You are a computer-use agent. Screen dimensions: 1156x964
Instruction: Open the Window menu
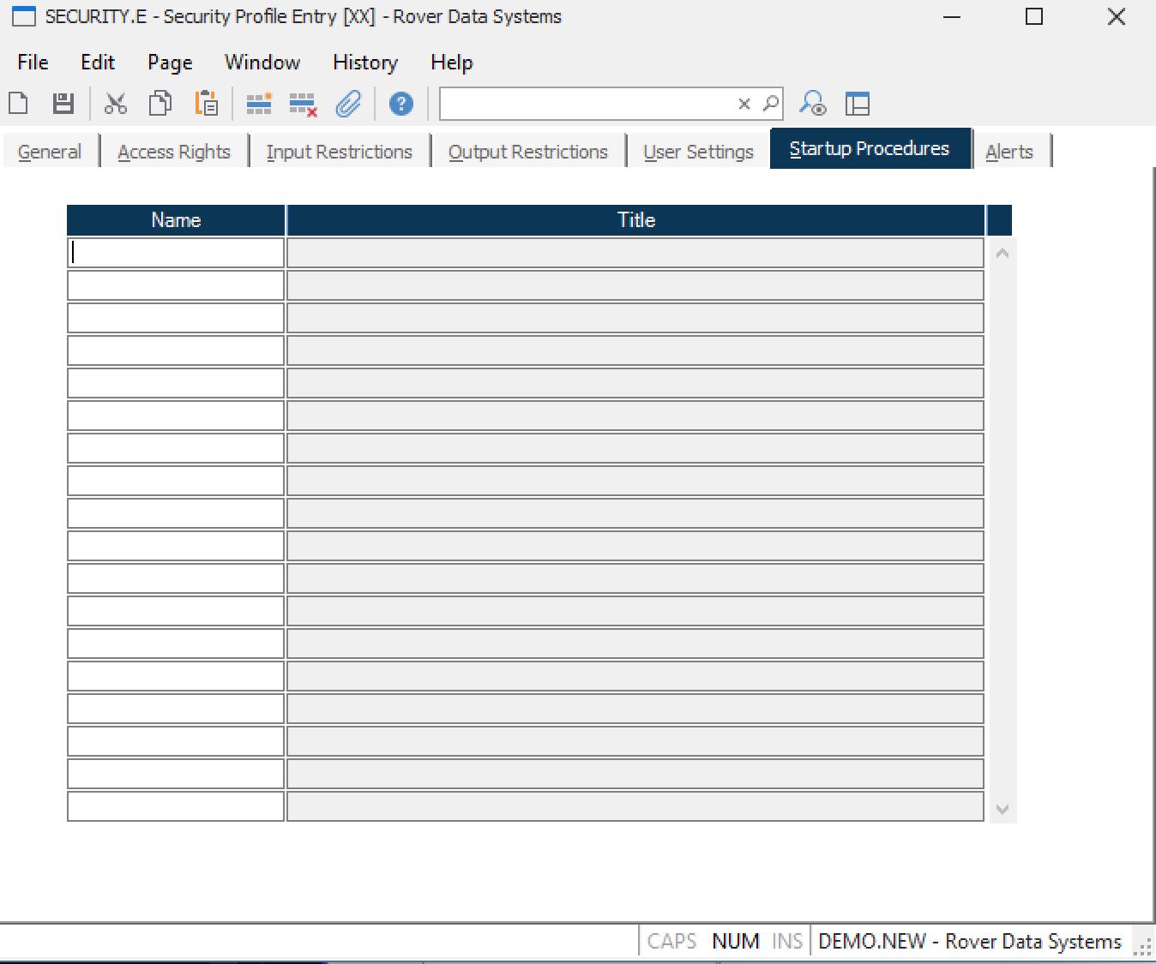(x=262, y=63)
